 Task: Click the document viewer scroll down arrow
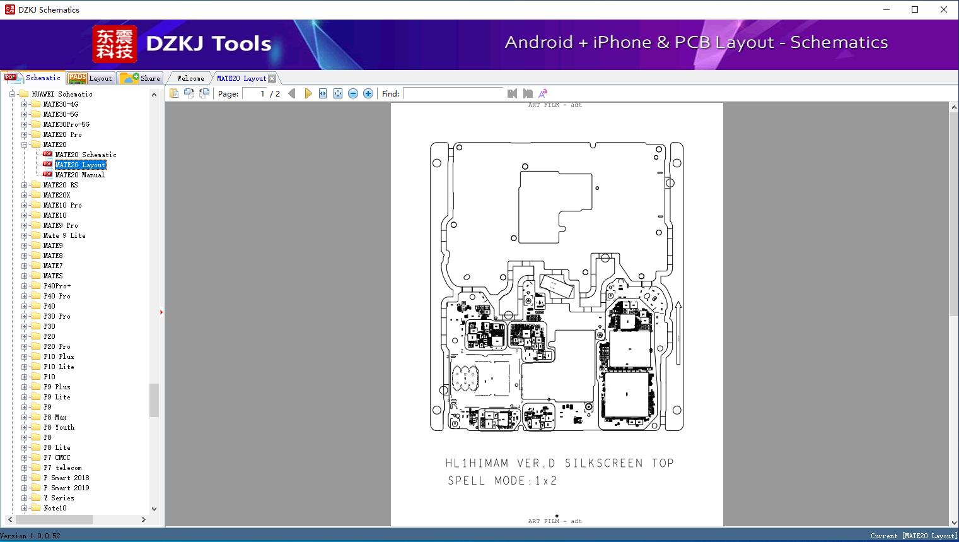(x=953, y=521)
